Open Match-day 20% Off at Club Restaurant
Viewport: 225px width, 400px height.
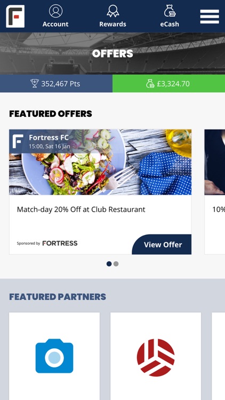pos(81,210)
